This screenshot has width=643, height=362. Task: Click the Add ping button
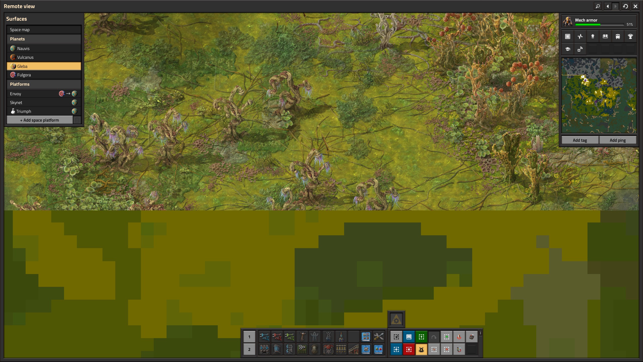click(x=618, y=140)
